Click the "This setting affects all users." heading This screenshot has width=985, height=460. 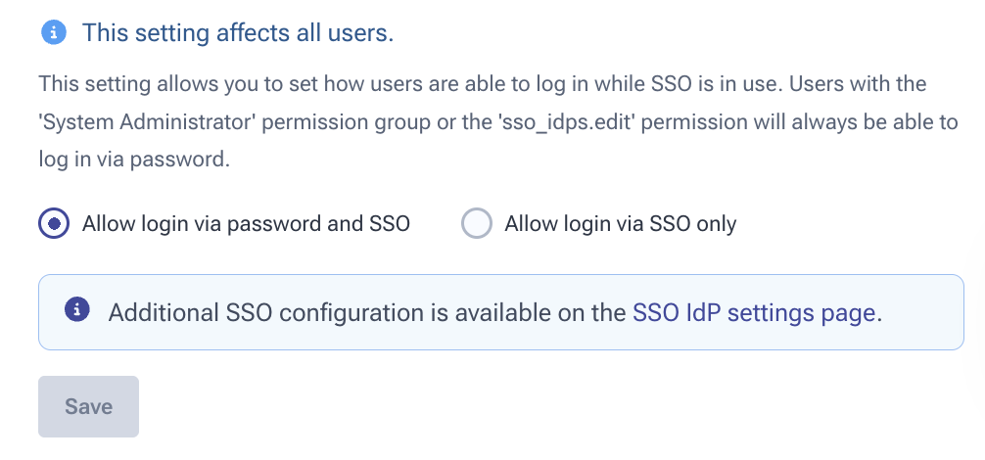(238, 33)
